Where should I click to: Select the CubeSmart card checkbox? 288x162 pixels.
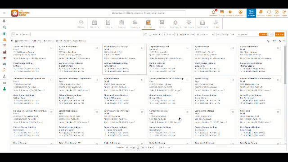(x=278, y=112)
